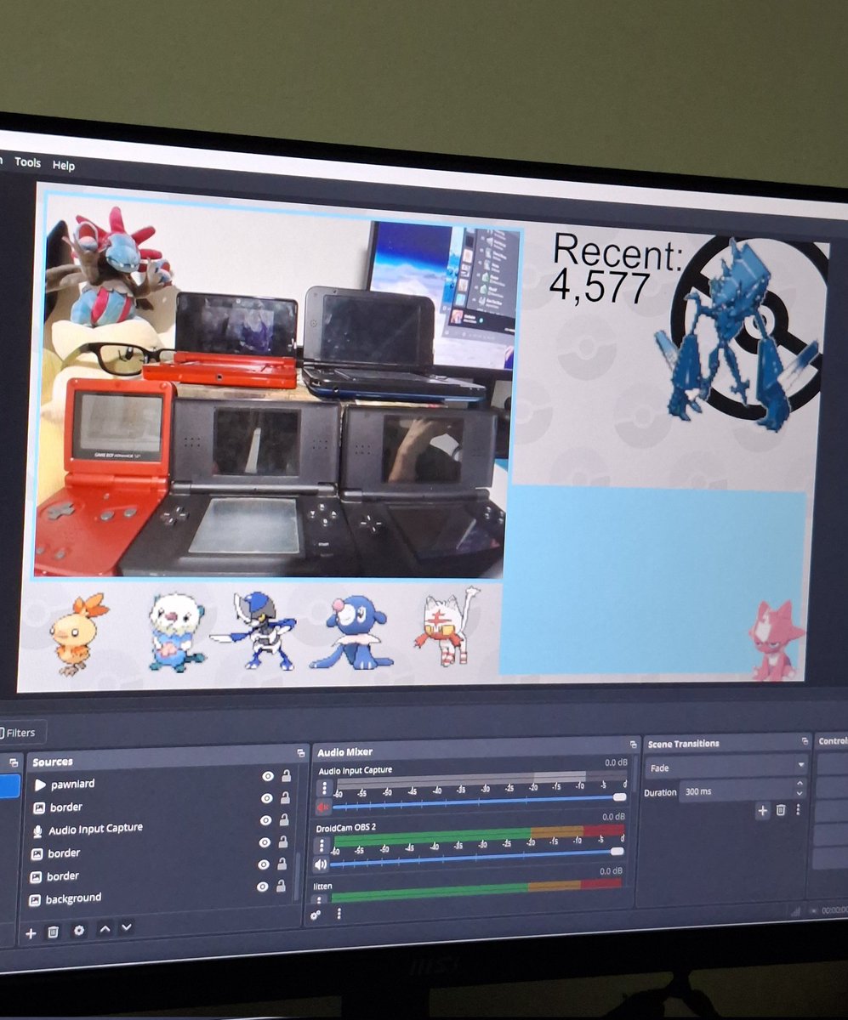848x1020 pixels.
Task: Open DroidCam OBS 2 three-dot options
Action: (x=322, y=844)
